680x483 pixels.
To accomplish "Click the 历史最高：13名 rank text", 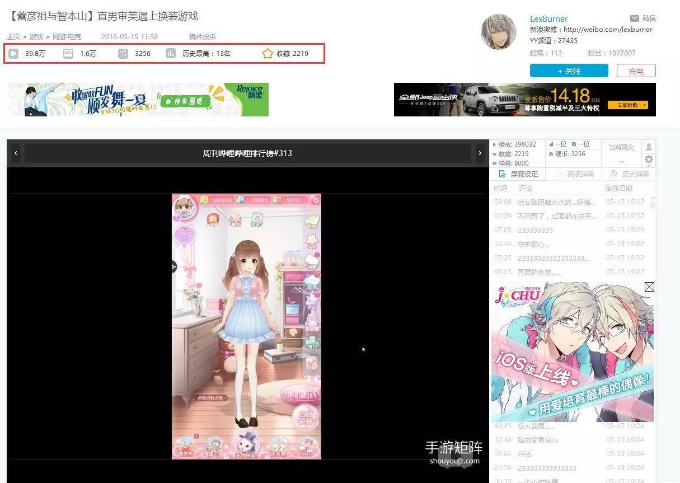I will point(207,54).
